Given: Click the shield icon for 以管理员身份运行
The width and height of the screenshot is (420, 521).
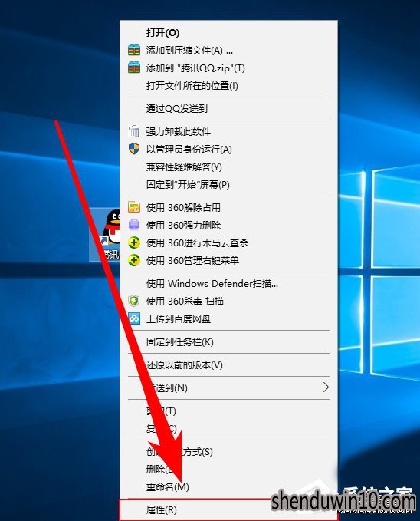Looking at the screenshot, I should pyautogui.click(x=134, y=149).
